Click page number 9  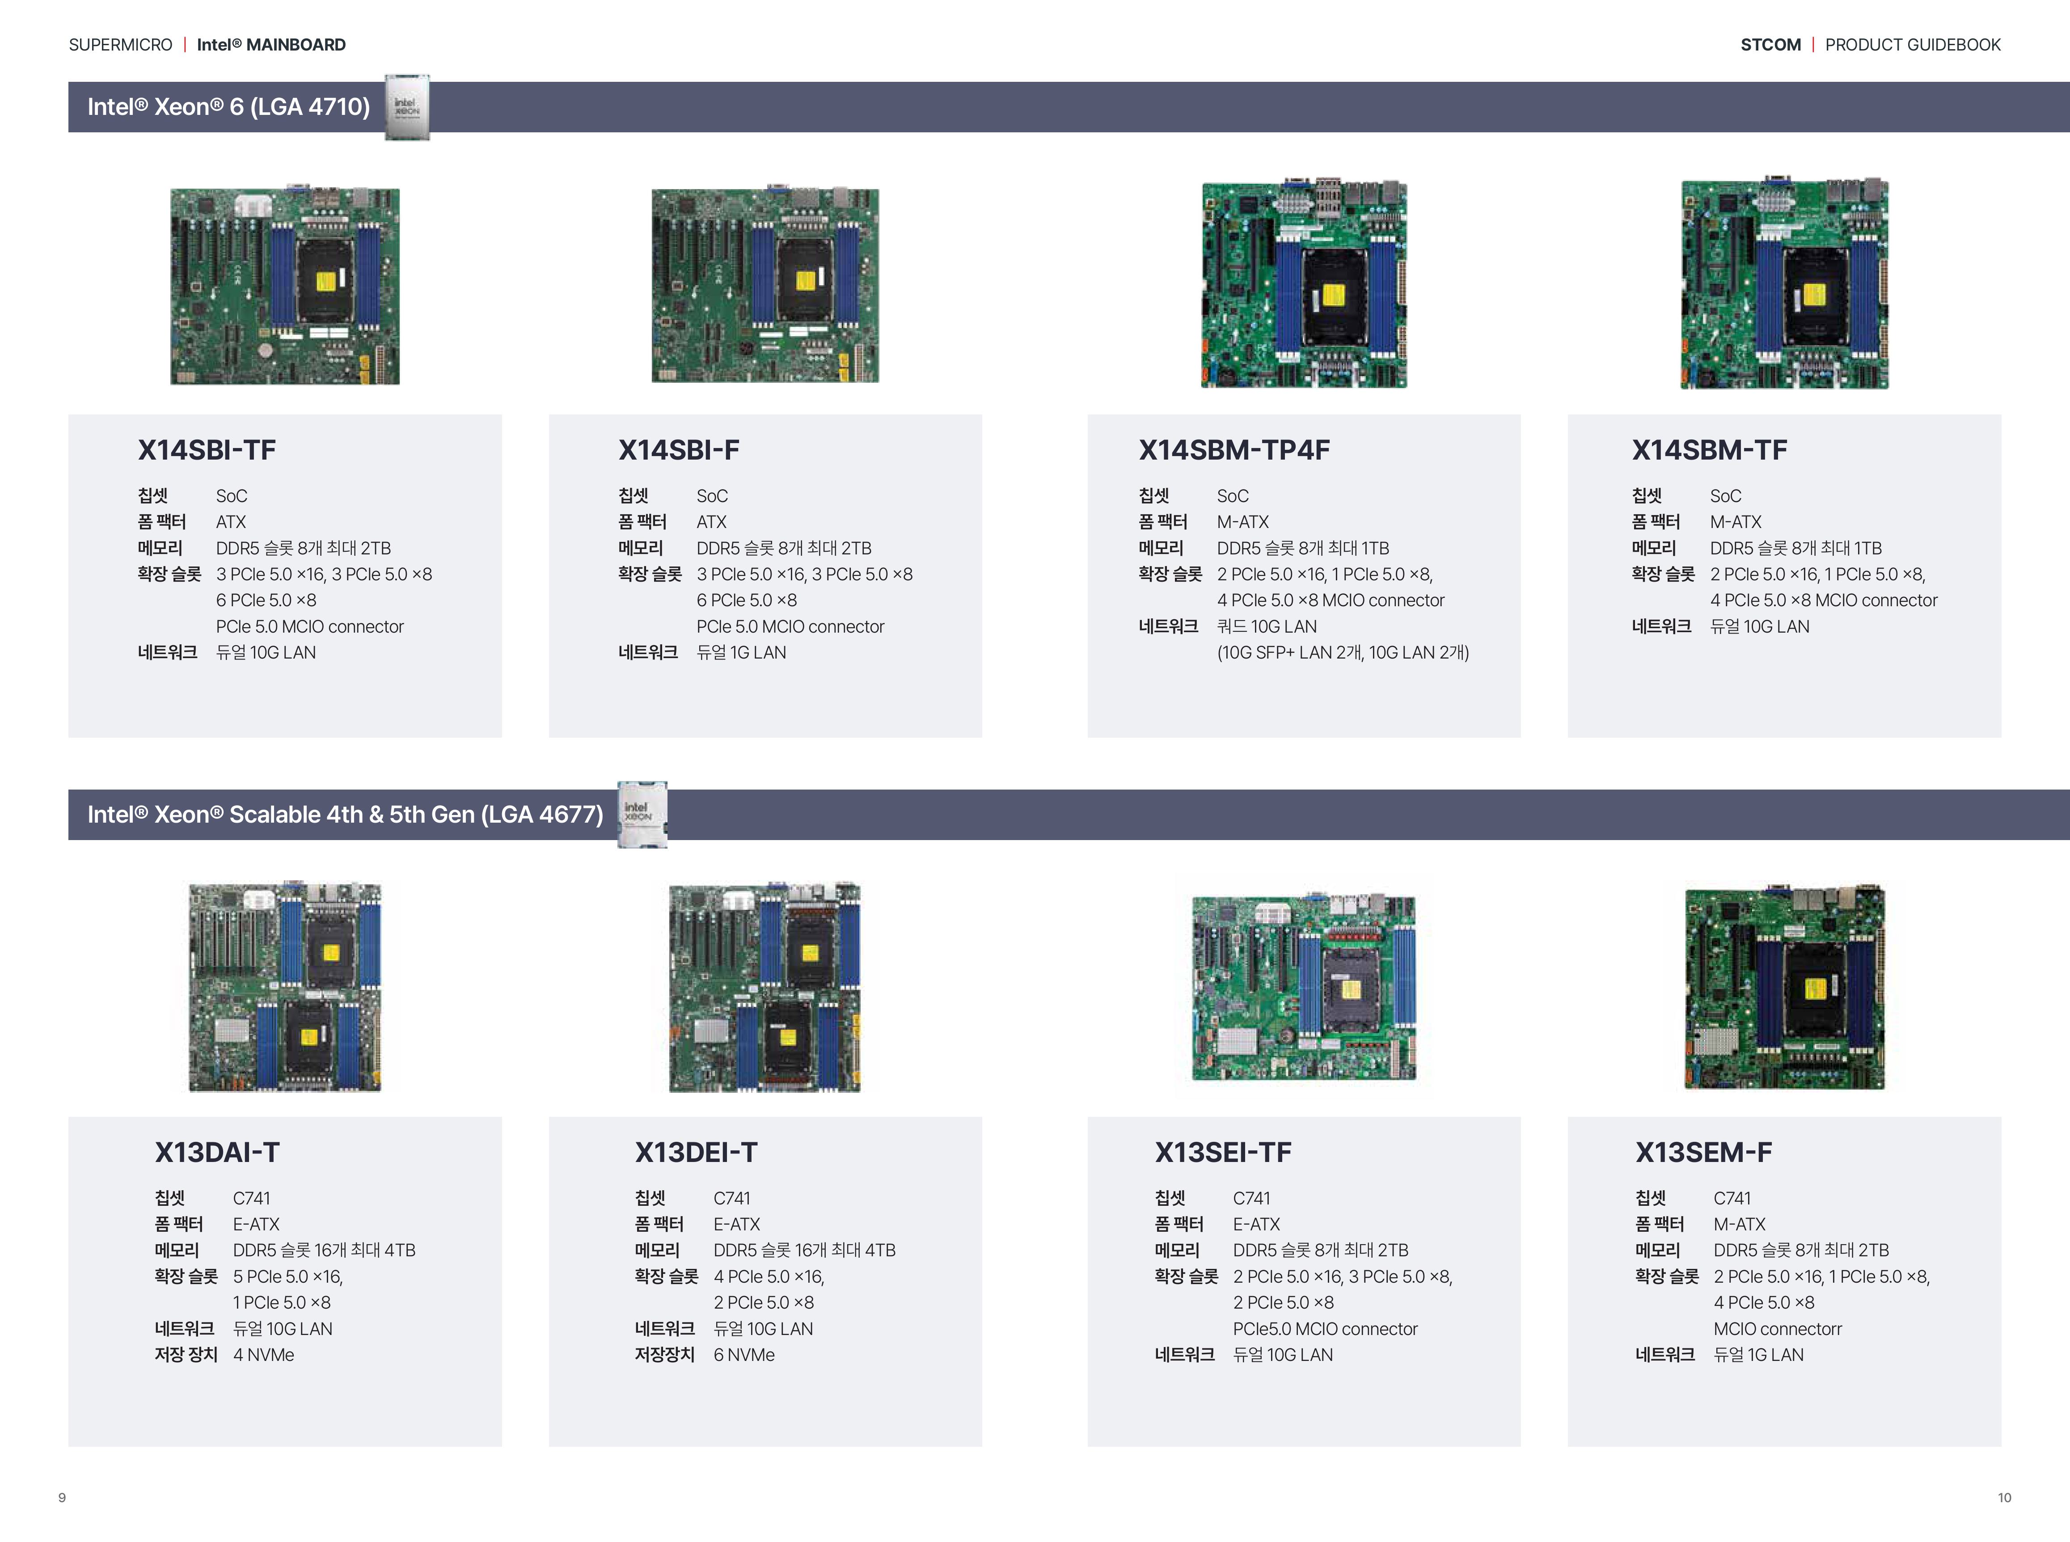(63, 1498)
